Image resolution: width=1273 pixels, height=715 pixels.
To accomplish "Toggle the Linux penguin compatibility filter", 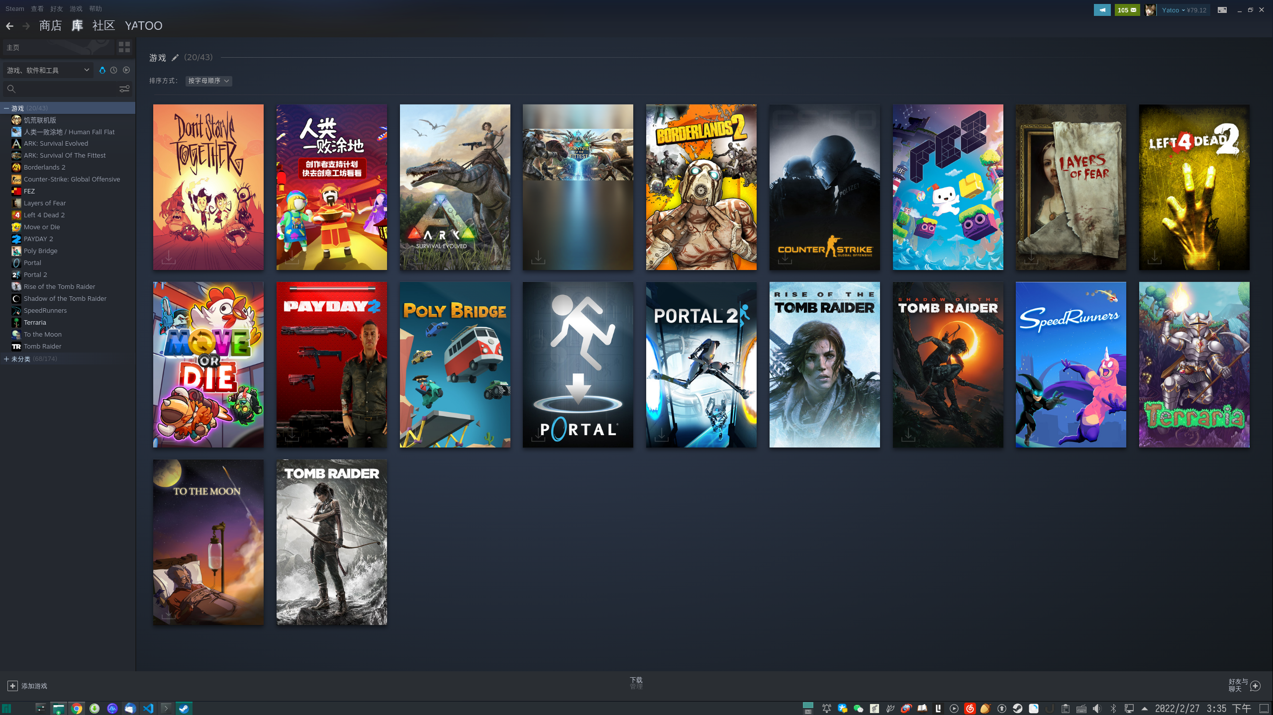I will coord(102,70).
